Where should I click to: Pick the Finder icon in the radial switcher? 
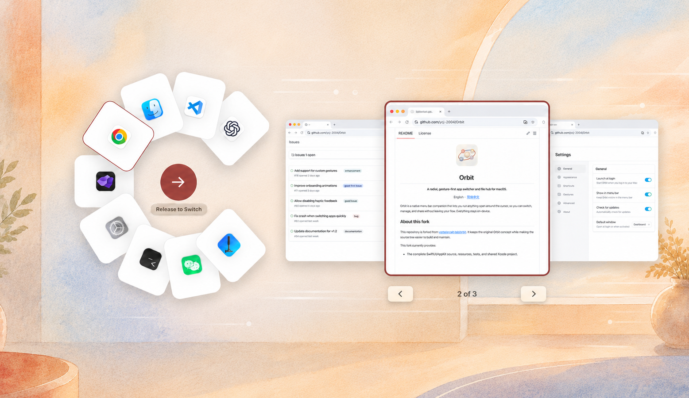pyautogui.click(x=152, y=109)
